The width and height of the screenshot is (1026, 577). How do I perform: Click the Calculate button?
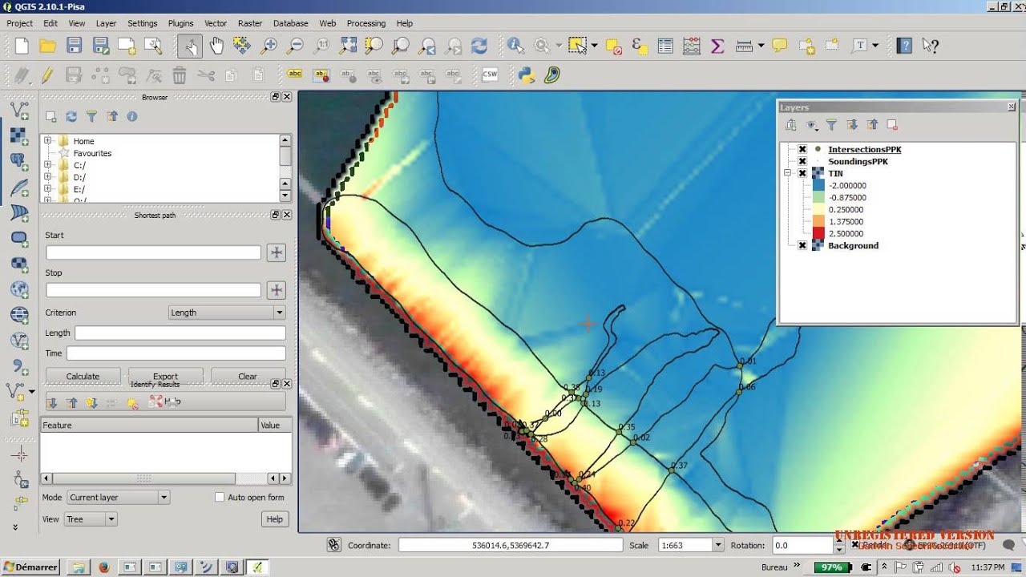(x=83, y=376)
